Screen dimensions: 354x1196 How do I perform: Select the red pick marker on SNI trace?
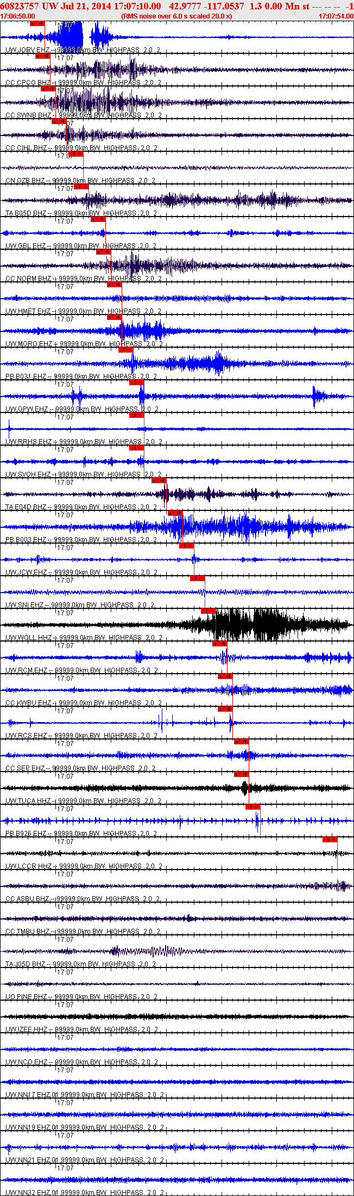(x=197, y=578)
